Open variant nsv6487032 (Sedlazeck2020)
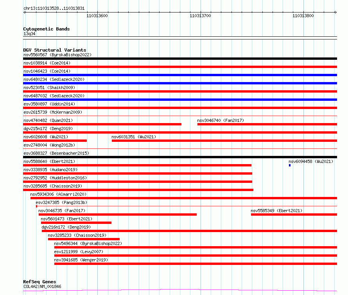This screenshot has width=348, height=295. pos(54,96)
